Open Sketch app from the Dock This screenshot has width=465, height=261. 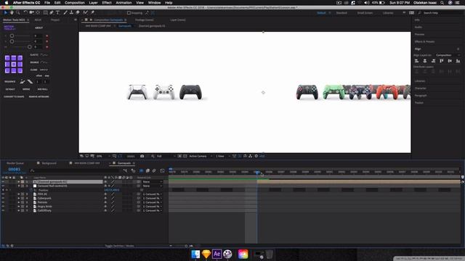[x=206, y=254]
